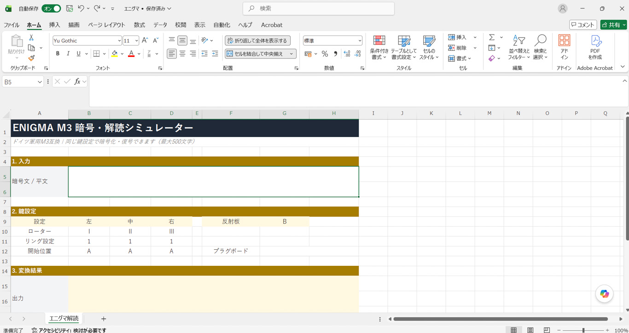Select the Format Painter brush
The width and height of the screenshot is (629, 333).
tap(31, 58)
